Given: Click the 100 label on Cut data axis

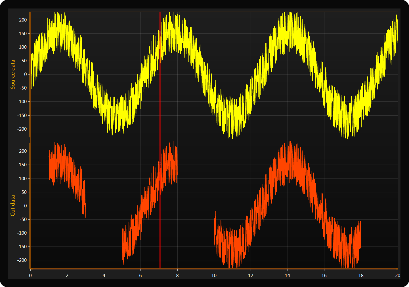Looking at the screenshot, I should pyautogui.click(x=23, y=178).
